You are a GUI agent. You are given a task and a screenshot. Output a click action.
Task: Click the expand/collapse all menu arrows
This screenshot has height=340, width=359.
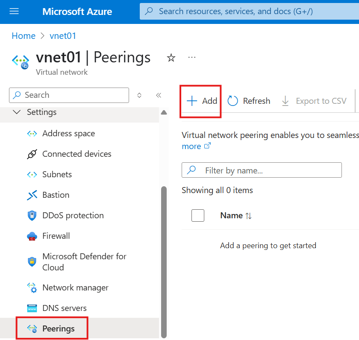coord(139,95)
